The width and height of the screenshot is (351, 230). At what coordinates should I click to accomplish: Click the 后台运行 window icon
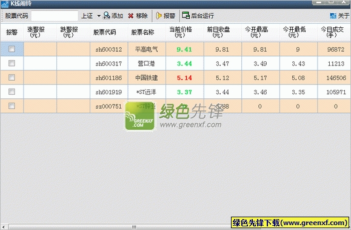(186, 15)
